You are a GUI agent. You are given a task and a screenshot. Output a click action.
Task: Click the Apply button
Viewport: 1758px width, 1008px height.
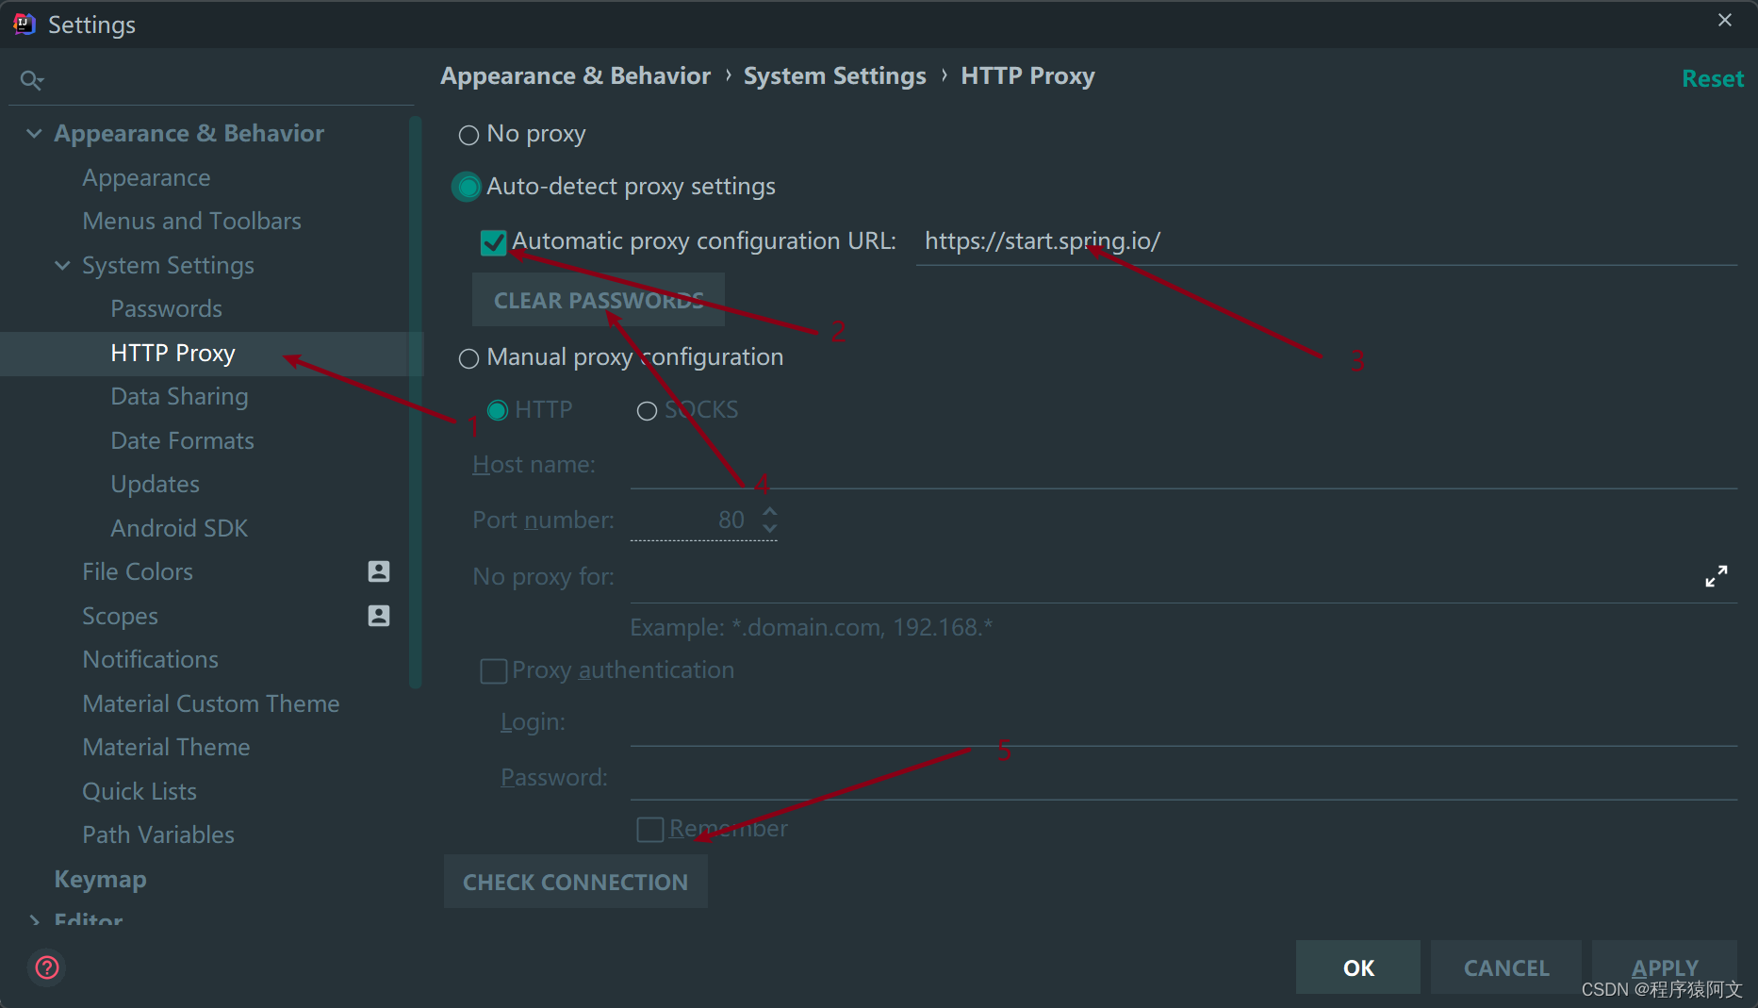click(x=1665, y=967)
